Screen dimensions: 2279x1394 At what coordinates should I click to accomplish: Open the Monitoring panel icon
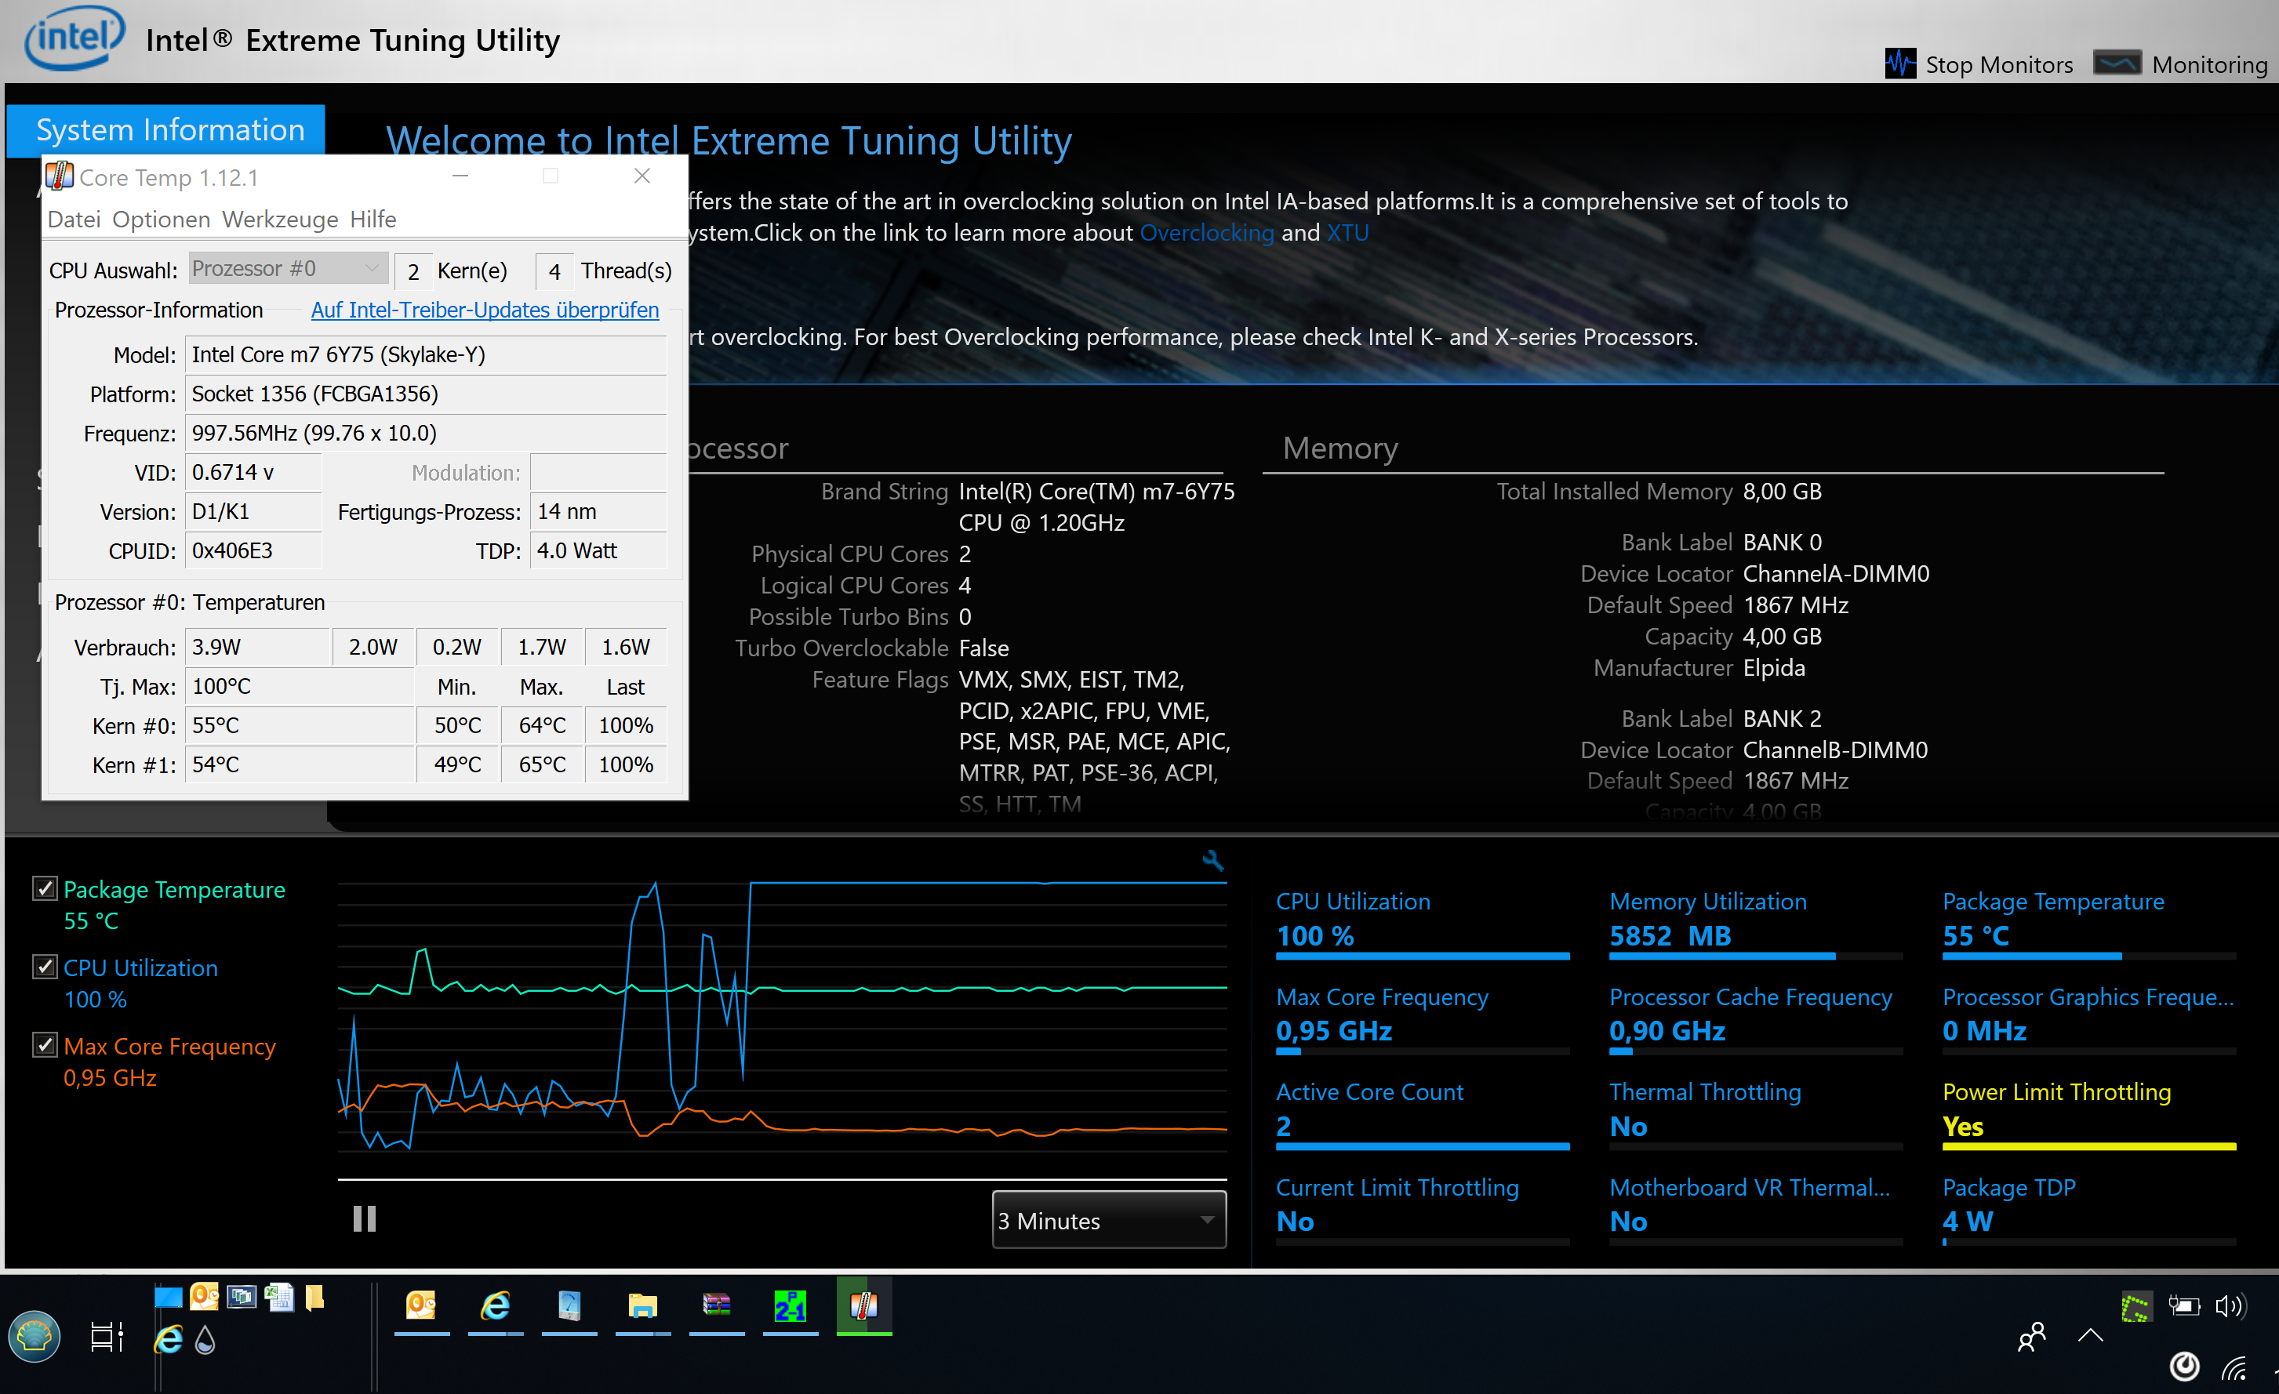pos(2117,64)
